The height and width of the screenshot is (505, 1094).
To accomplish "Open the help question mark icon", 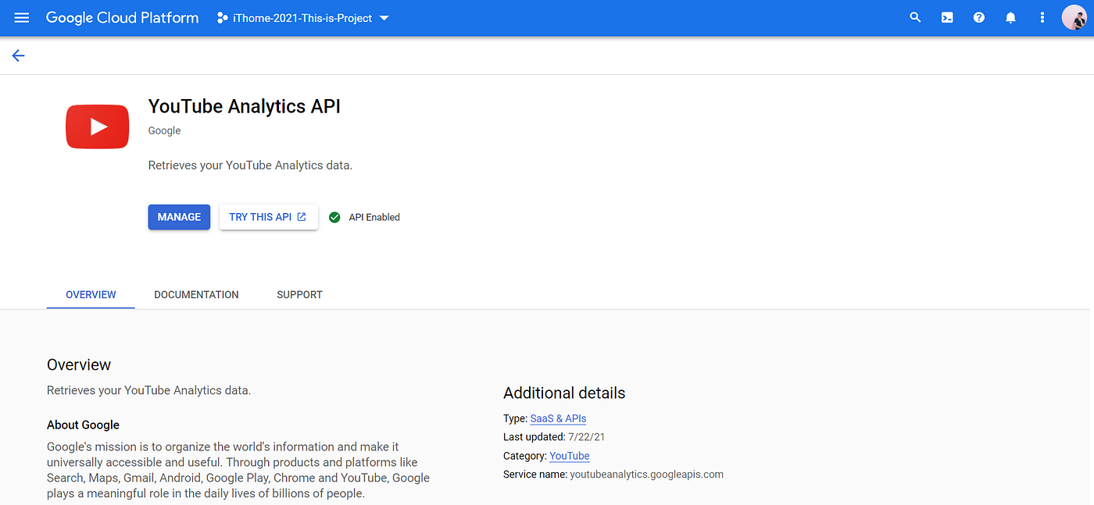I will (x=978, y=17).
